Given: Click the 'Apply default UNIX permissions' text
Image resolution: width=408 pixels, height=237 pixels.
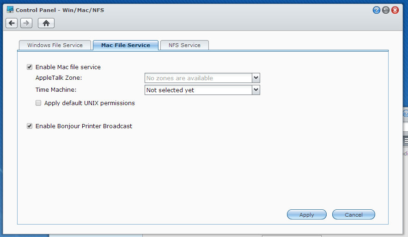Looking at the screenshot, I should click(x=90, y=103).
